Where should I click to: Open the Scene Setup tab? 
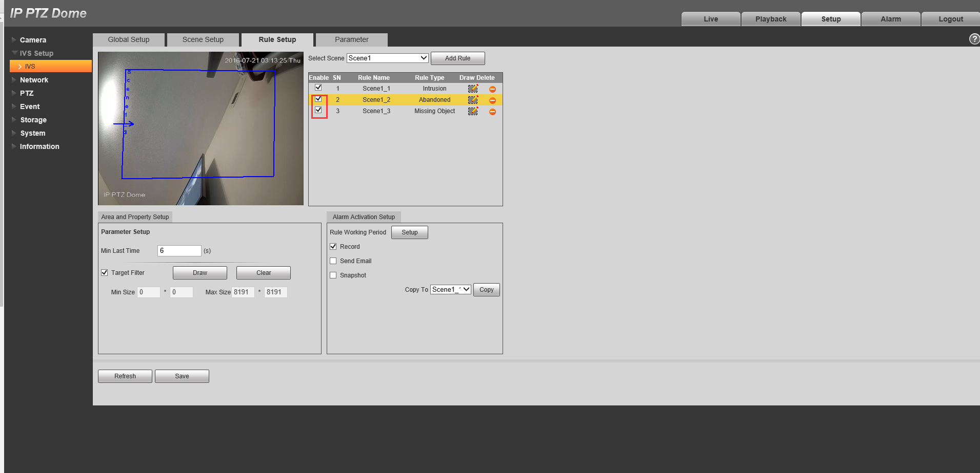click(x=203, y=40)
